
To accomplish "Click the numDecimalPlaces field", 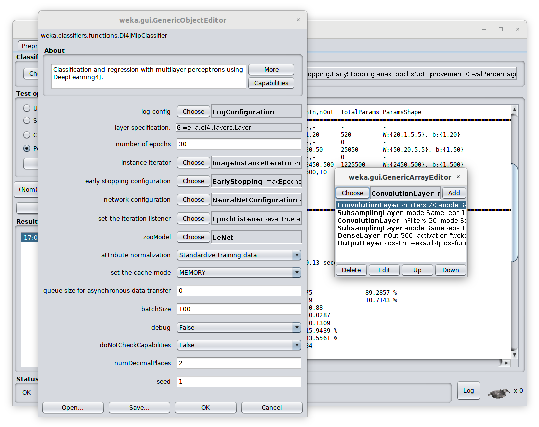I will click(239, 363).
